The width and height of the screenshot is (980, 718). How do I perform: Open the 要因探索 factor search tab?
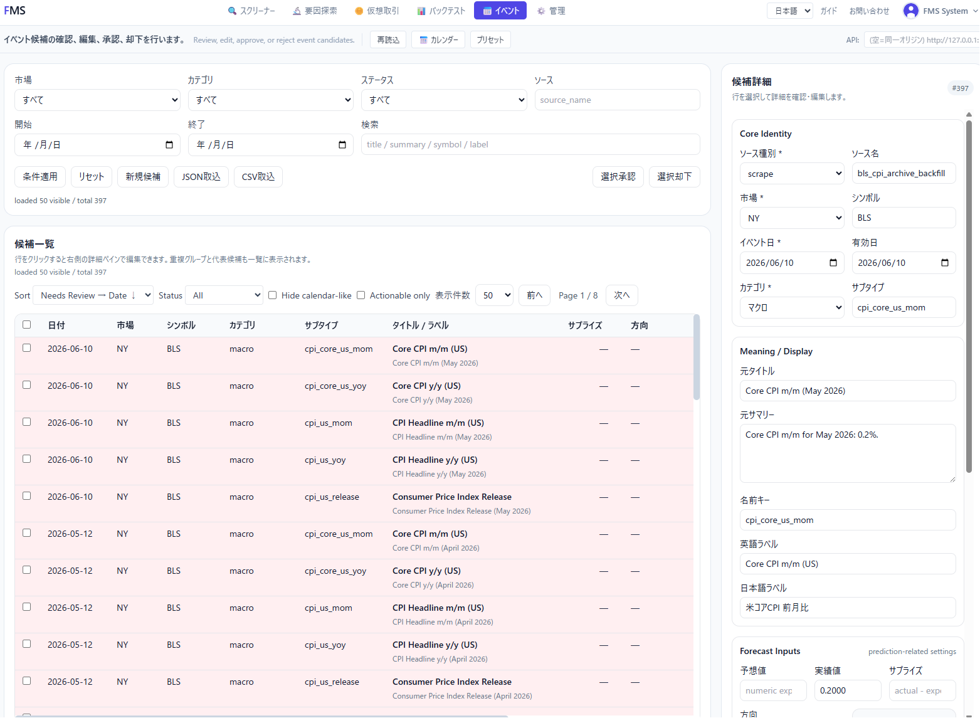315,11
